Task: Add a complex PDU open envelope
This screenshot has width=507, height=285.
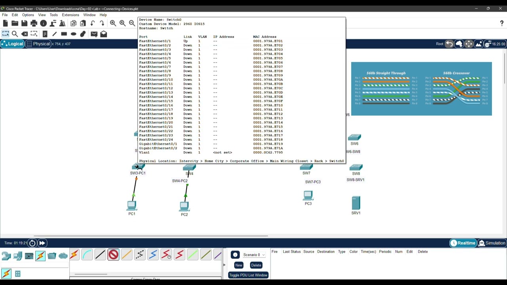Action: (x=103, y=34)
